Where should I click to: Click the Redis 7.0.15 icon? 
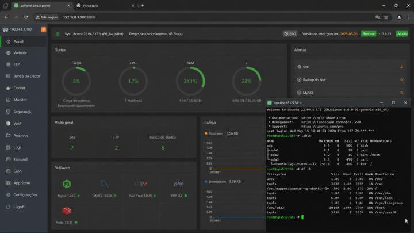pos(67,211)
